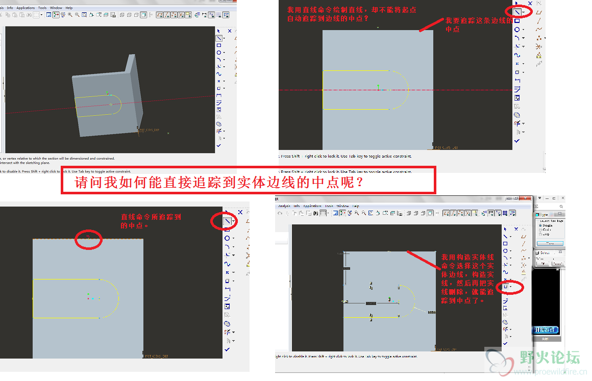
Task: Toggle sketcher grid display in bottom-right window toolbar
Action: pyautogui.click(x=505, y=213)
